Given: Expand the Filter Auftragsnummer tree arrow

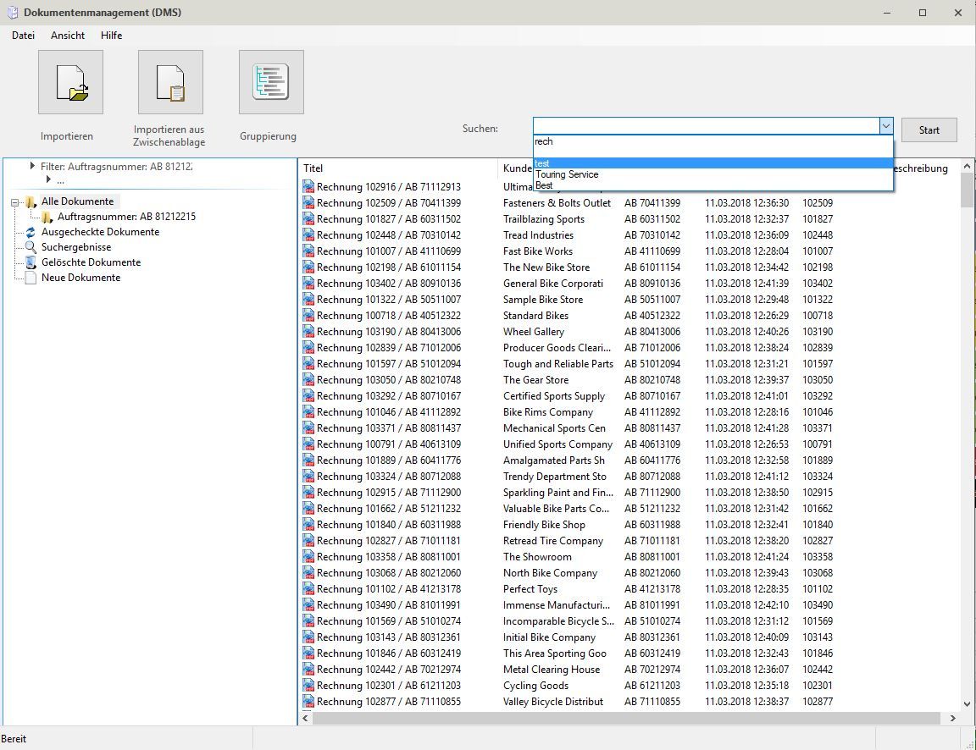Looking at the screenshot, I should point(32,167).
